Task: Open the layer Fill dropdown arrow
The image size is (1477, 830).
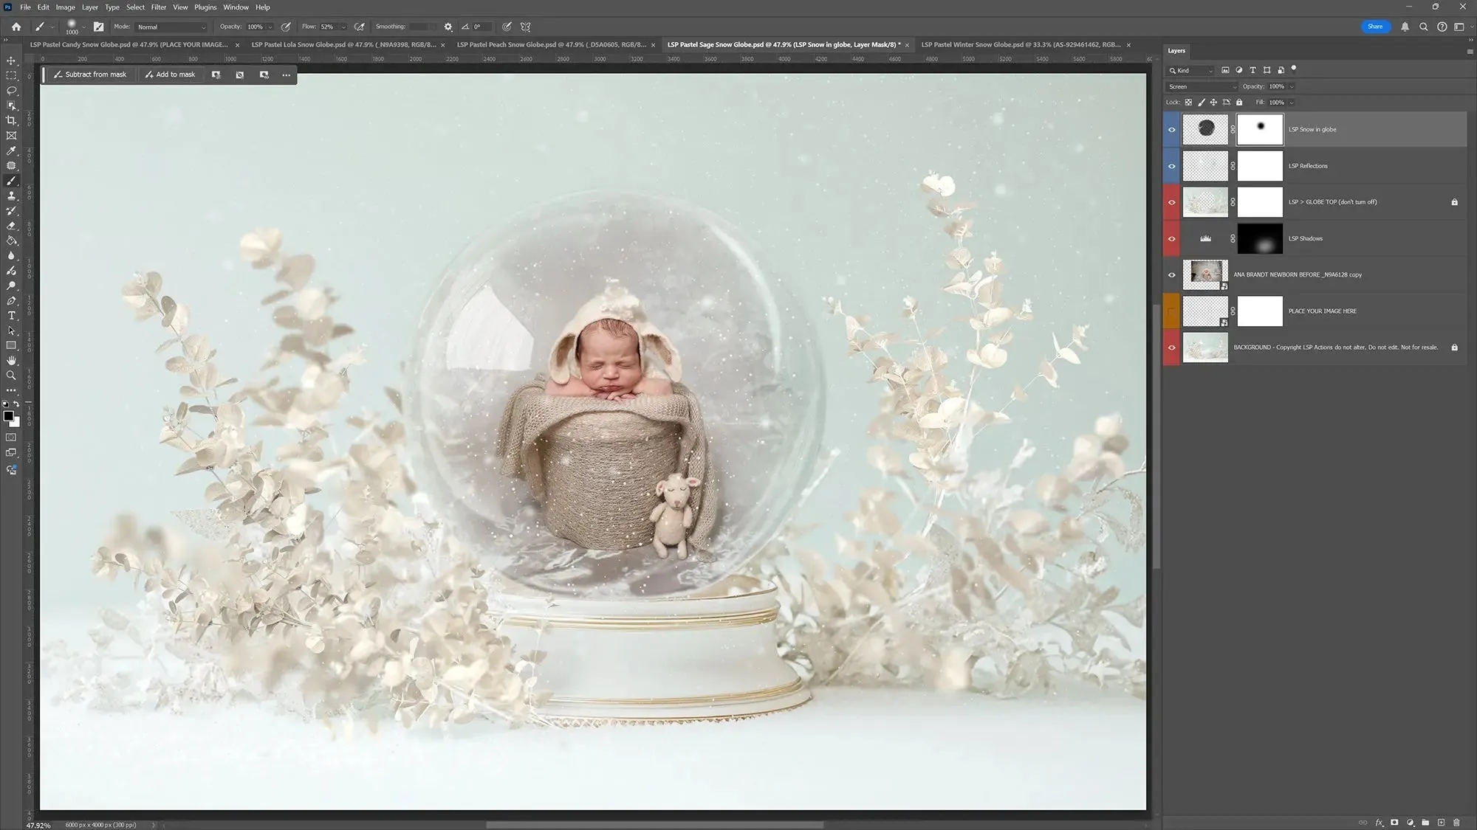Action: [1292, 103]
